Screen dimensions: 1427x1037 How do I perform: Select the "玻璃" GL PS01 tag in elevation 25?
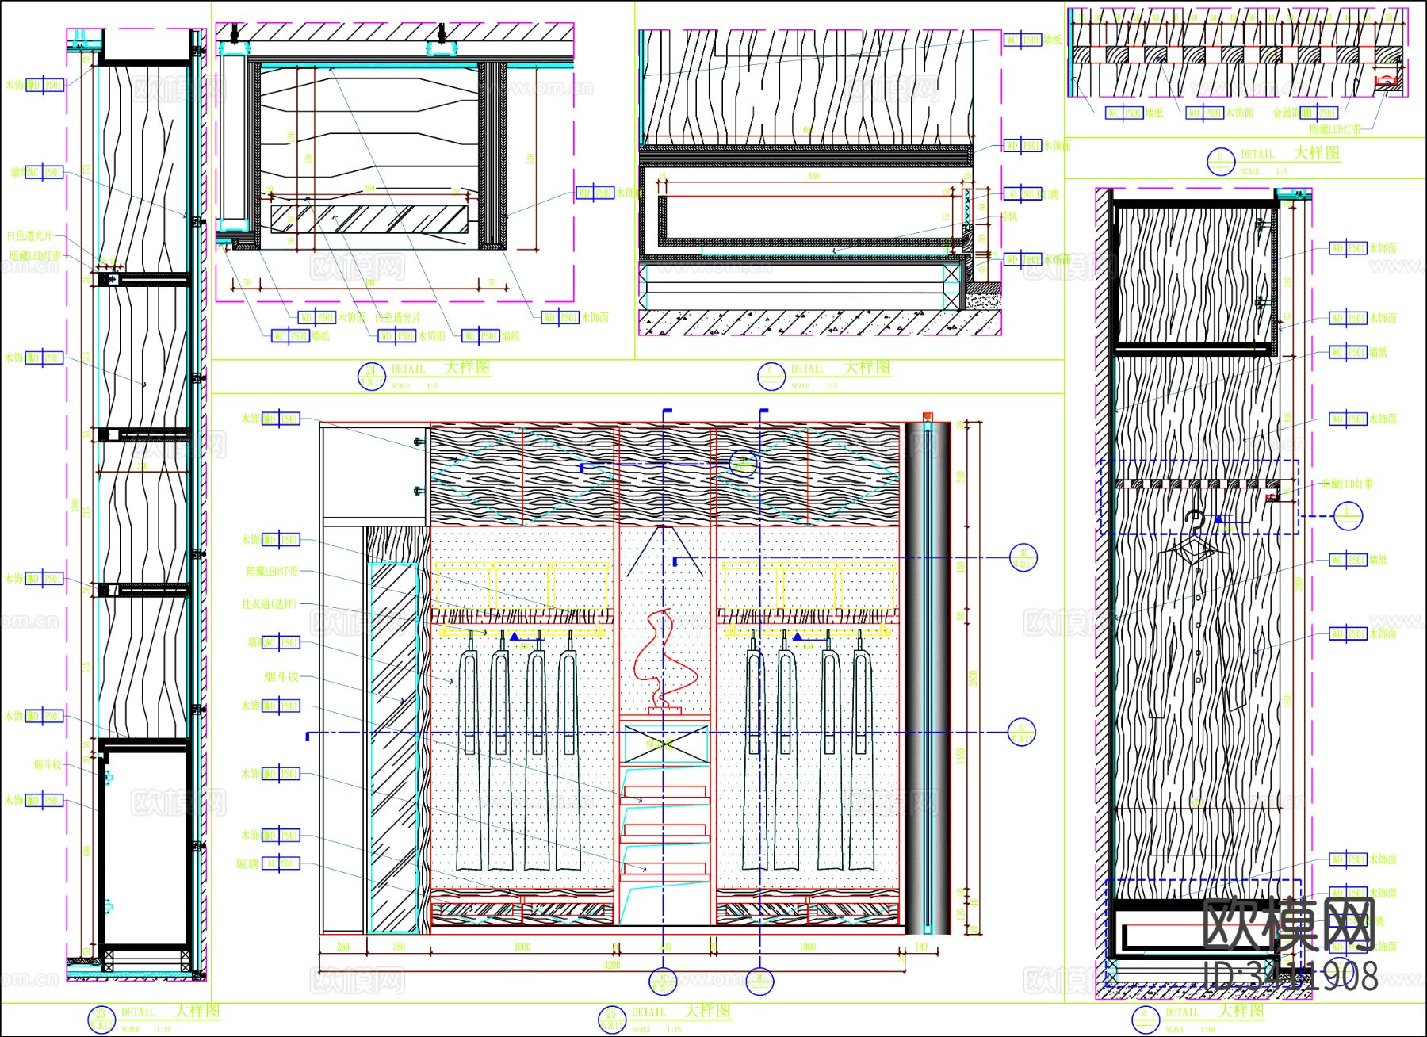coord(281,863)
